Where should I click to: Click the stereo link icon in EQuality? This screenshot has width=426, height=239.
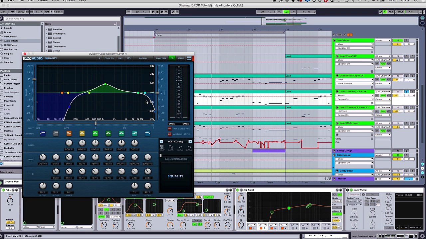point(129,58)
